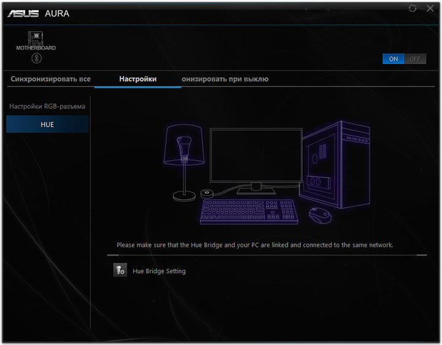The width and height of the screenshot is (442, 345).
Task: Open the Синхронизировать все tab
Action: 51,79
